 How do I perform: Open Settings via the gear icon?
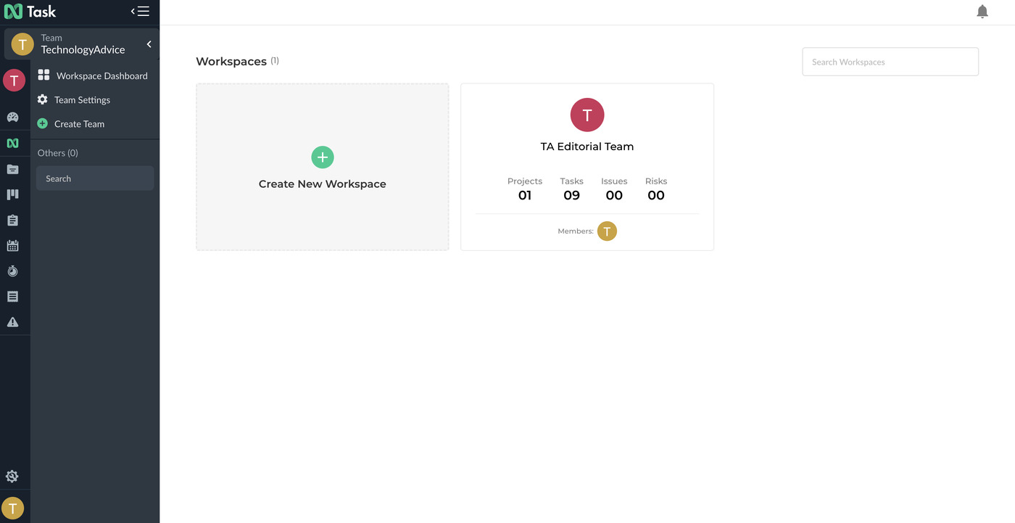pyautogui.click(x=12, y=476)
